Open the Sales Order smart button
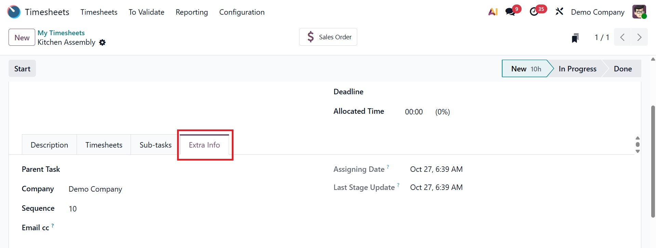The height and width of the screenshot is (248, 656). point(328,37)
